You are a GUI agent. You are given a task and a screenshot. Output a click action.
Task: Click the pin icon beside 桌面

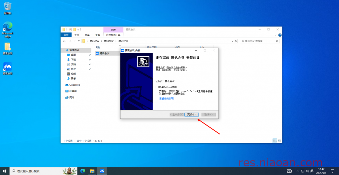pyautogui.click(x=90, y=55)
